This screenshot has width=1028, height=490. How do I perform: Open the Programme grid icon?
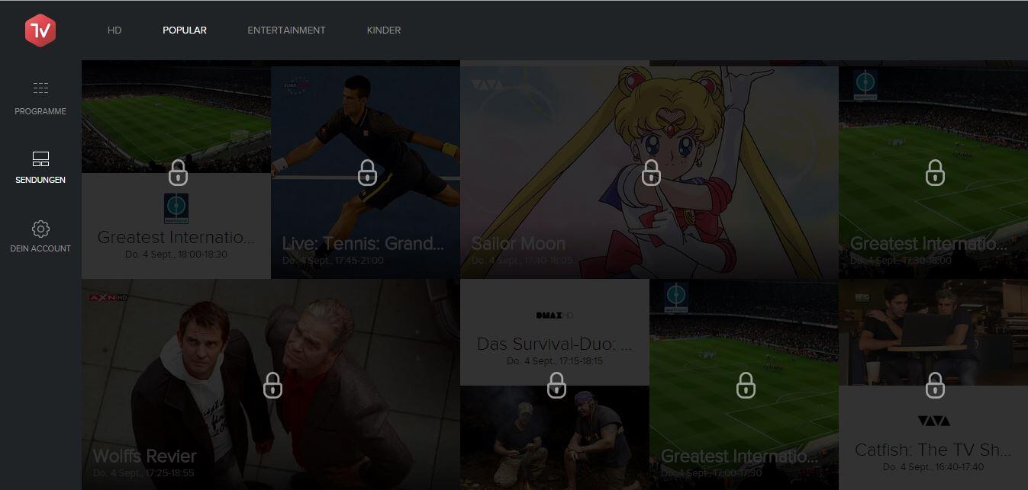click(40, 88)
